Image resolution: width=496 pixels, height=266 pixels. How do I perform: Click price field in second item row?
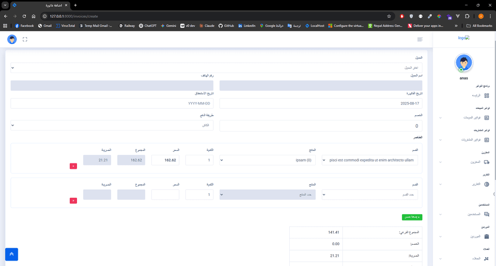166,194
